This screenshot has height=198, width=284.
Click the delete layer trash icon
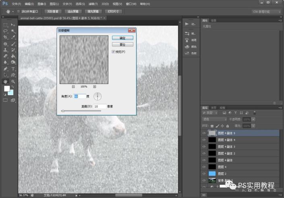point(275,190)
